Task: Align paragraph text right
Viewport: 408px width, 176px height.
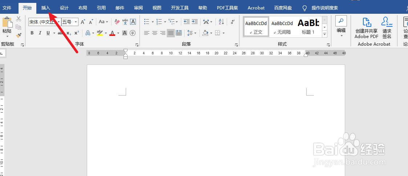Action: point(163,33)
